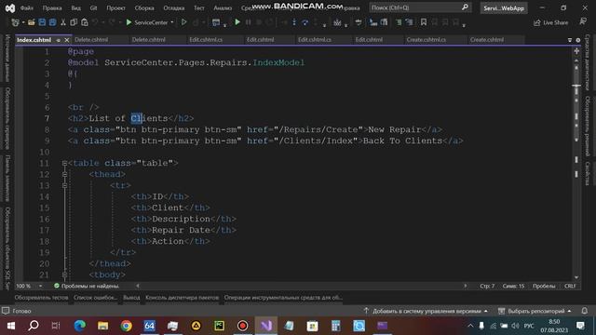Click the feedback icon beside Live Share
Image resolution: width=596 pixels, height=335 pixels.
pyautogui.click(x=583, y=22)
